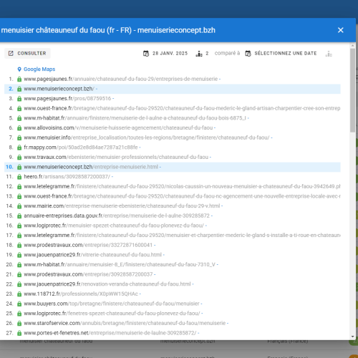Open result 23 www.118712.fr professionnels link

(81, 294)
